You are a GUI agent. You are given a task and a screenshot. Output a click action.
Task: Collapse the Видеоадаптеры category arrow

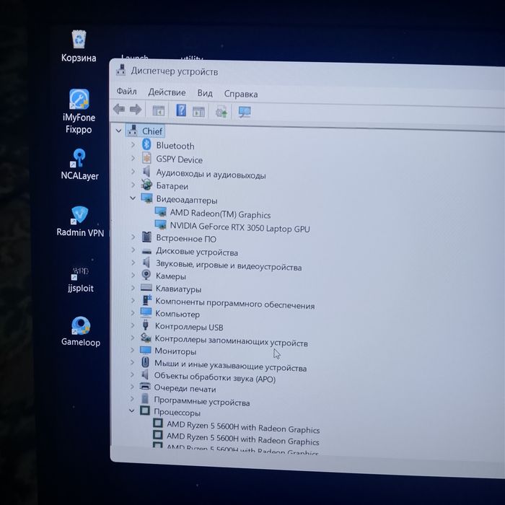point(133,198)
